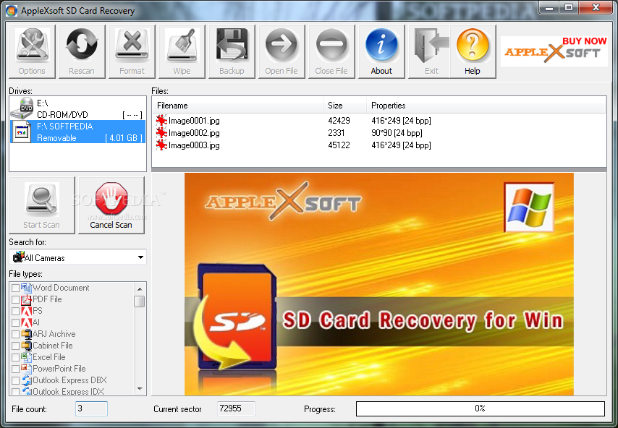Sort by the Properties column header

[x=486, y=106]
